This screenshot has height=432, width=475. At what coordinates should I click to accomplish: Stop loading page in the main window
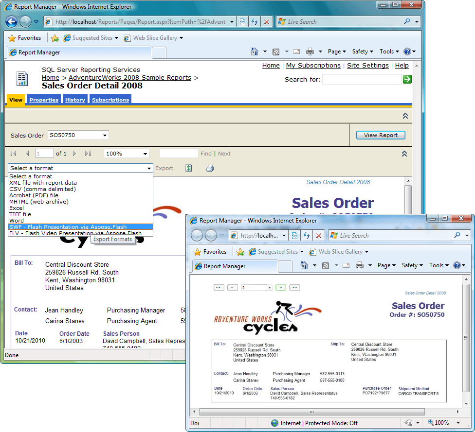pos(267,22)
